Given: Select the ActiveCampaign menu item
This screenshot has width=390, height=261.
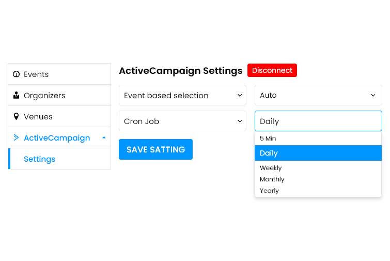Looking at the screenshot, I should tap(59, 137).
